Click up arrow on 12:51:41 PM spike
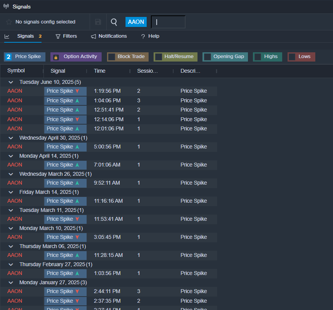The width and height of the screenshot is (333, 310). [x=77, y=110]
